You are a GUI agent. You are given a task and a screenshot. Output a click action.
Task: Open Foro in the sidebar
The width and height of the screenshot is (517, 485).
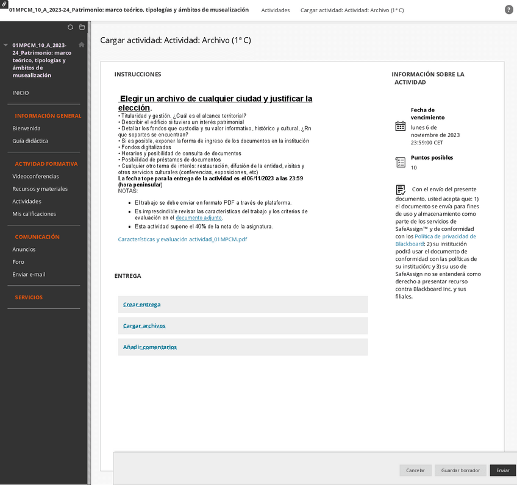[18, 262]
